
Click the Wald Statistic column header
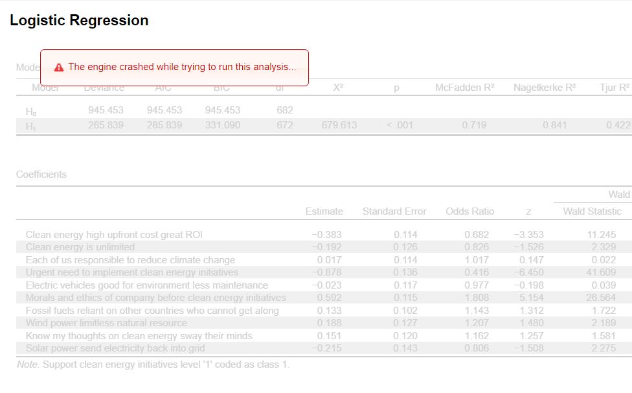tap(592, 211)
